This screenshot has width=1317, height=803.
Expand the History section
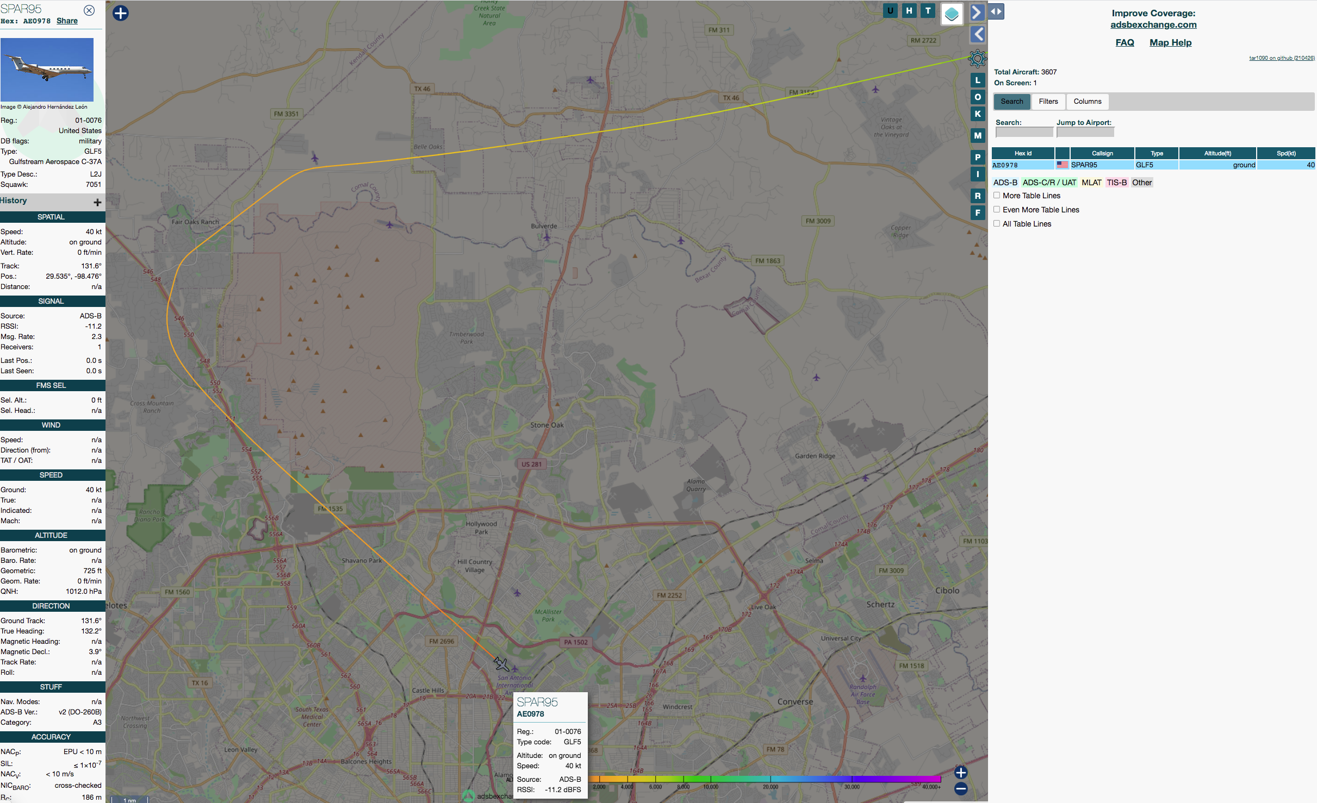point(97,202)
